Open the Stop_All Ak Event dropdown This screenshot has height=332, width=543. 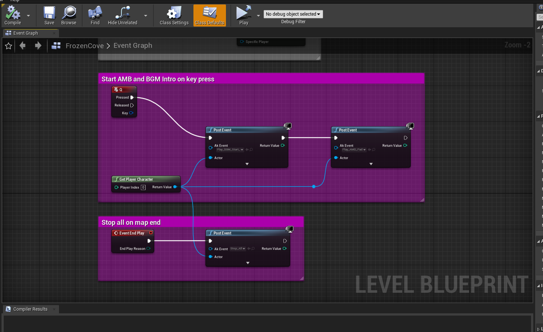pyautogui.click(x=238, y=249)
